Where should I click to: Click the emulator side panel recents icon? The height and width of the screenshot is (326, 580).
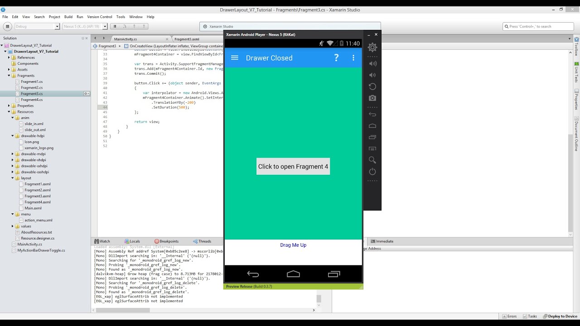pos(372,137)
